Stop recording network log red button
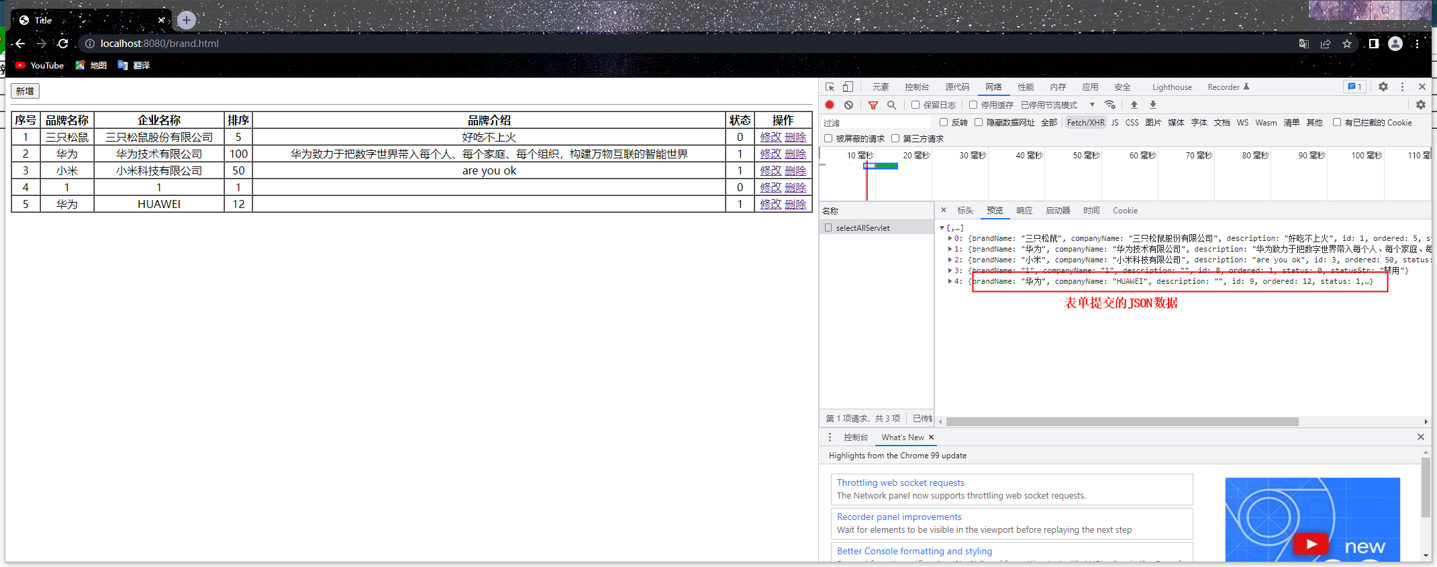This screenshot has width=1437, height=567. click(830, 105)
